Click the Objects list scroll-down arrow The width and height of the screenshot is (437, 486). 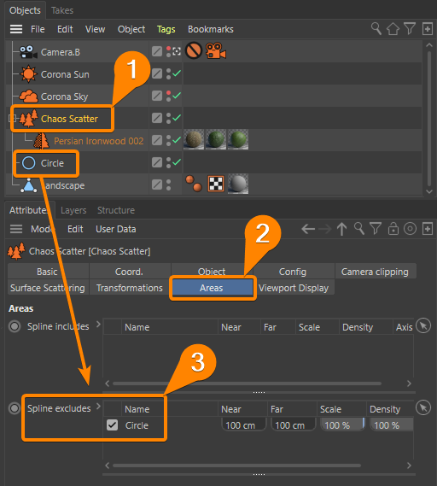429,191
